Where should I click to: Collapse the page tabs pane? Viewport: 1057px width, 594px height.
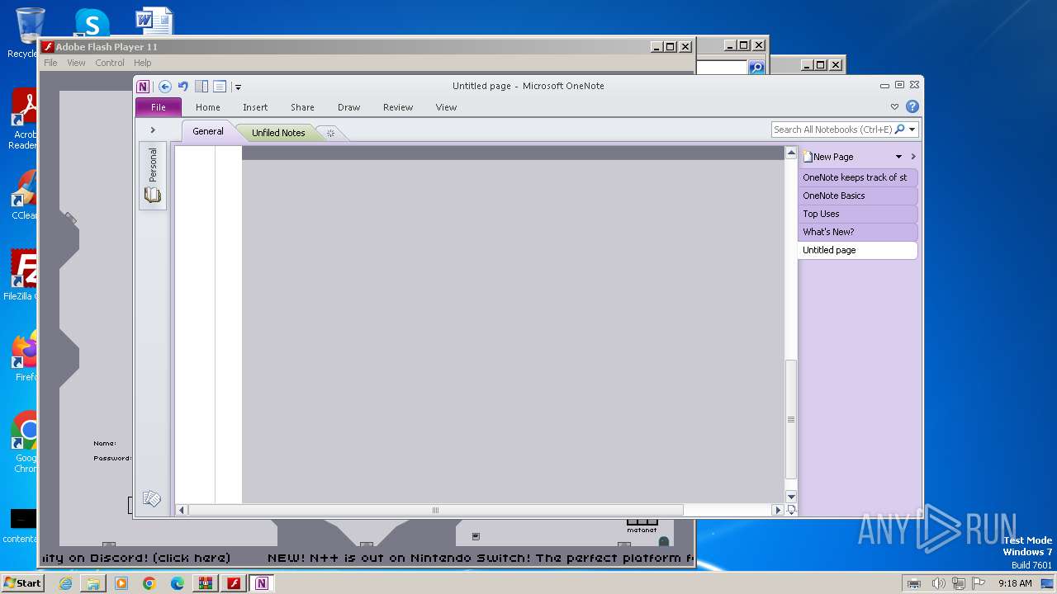[913, 157]
